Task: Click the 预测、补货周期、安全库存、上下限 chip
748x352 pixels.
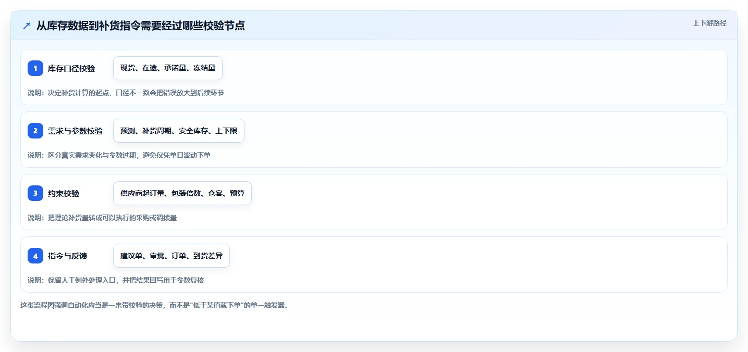Action: point(179,131)
